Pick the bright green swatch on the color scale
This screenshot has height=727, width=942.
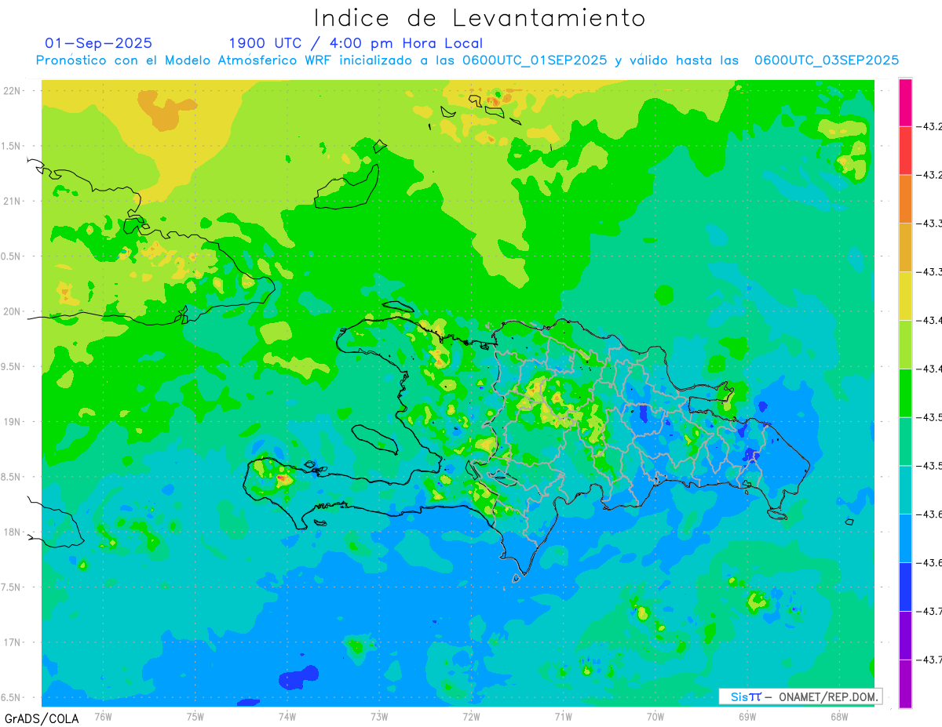coord(905,392)
